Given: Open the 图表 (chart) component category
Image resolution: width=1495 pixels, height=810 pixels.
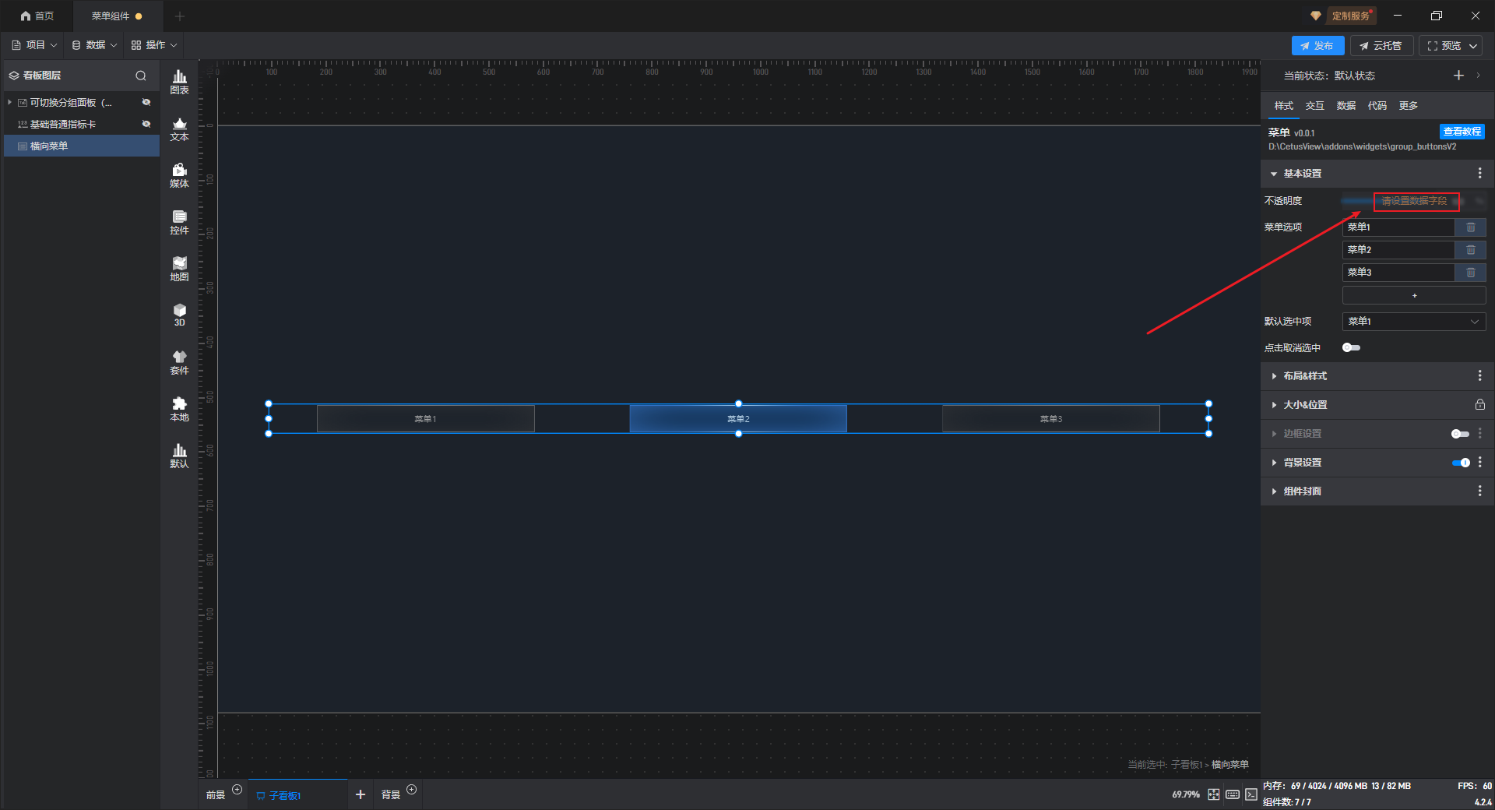Looking at the screenshot, I should click(x=179, y=82).
